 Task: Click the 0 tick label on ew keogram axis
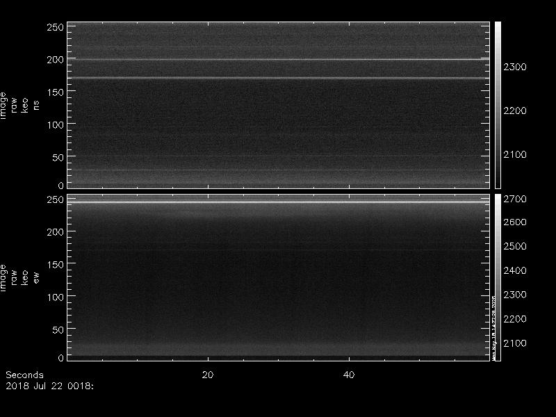[61, 358]
